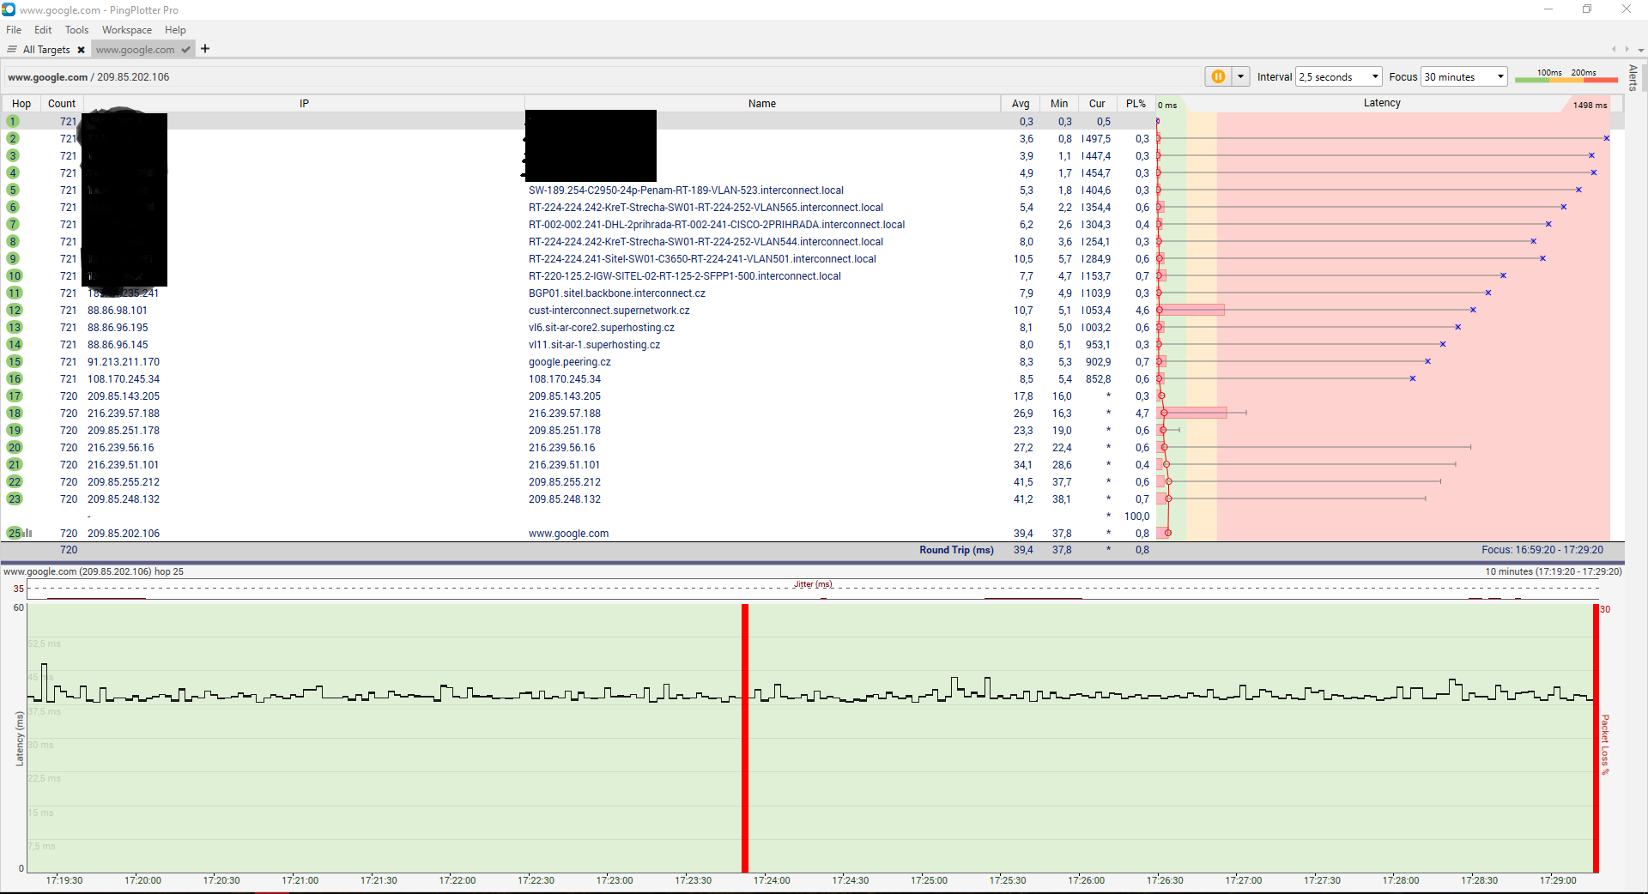This screenshot has width=1648, height=894.
Task: Click the timeline graph bars icon on hop 25
Action: tap(27, 533)
